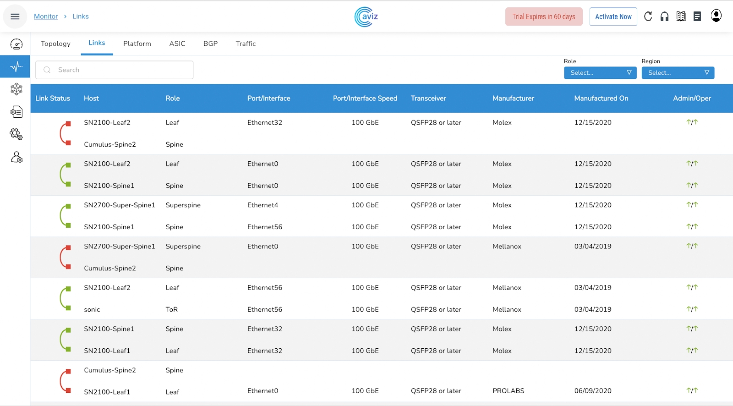Open the user management sidebar icon

[16, 158]
